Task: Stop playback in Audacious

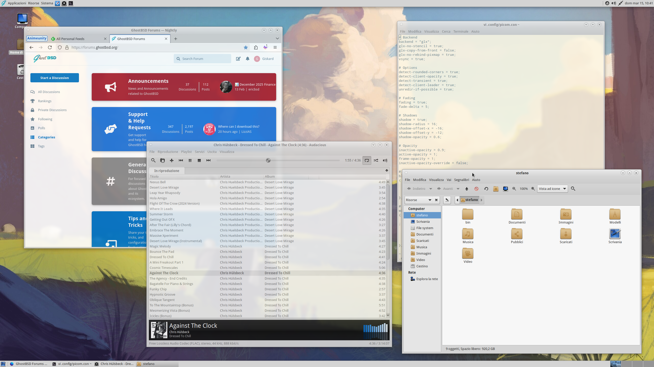Action: [199, 160]
